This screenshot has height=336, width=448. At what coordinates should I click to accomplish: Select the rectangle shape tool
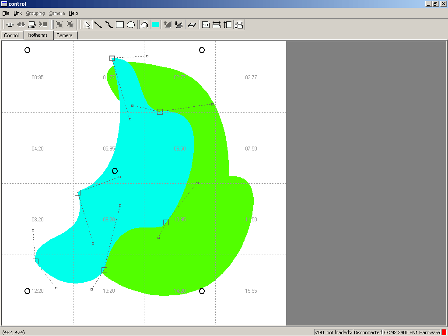(120, 25)
